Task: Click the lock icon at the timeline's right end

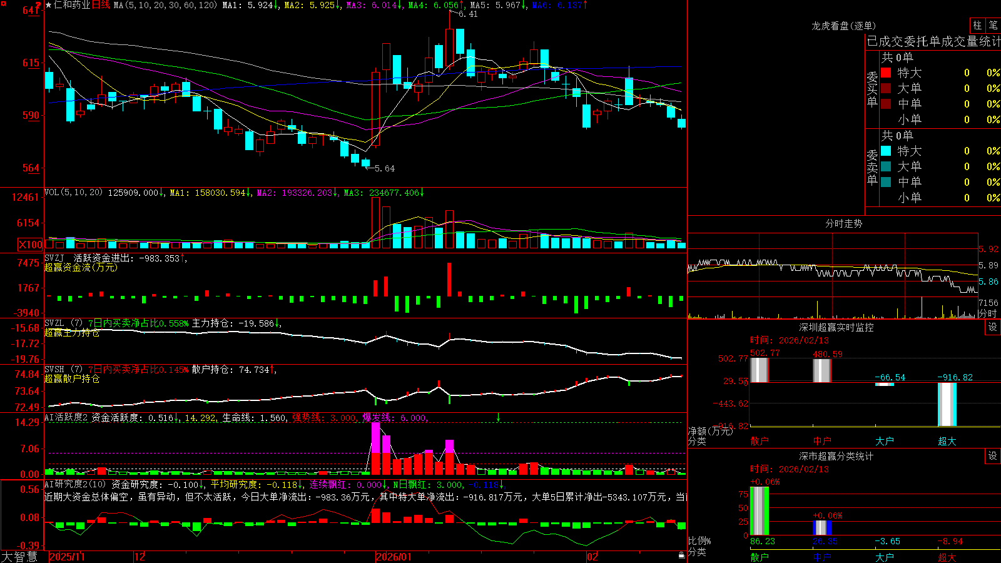Action: [x=682, y=555]
